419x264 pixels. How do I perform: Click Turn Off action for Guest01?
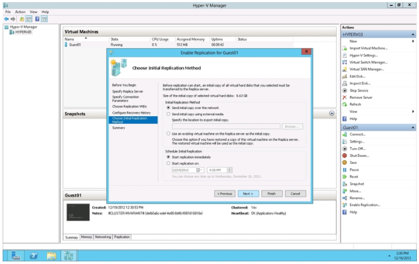tap(357, 149)
